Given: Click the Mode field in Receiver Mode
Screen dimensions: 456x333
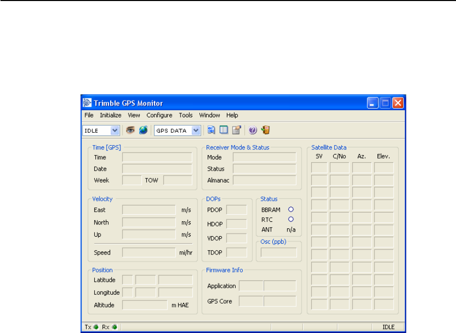Looking at the screenshot, I should point(264,158).
